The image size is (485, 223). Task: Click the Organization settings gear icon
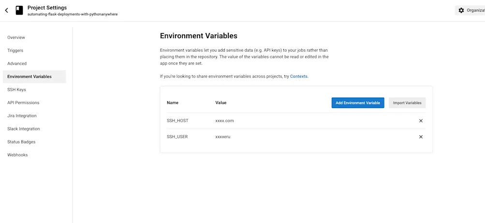(461, 10)
